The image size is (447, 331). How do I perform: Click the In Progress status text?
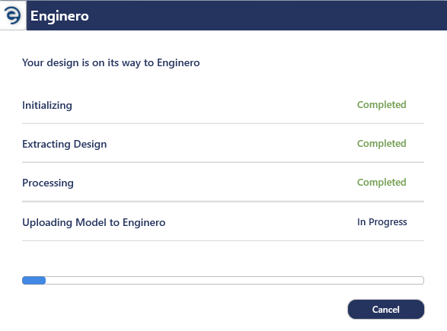tap(382, 222)
